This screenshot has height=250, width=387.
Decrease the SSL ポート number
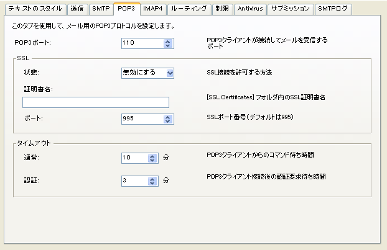tap(167, 120)
